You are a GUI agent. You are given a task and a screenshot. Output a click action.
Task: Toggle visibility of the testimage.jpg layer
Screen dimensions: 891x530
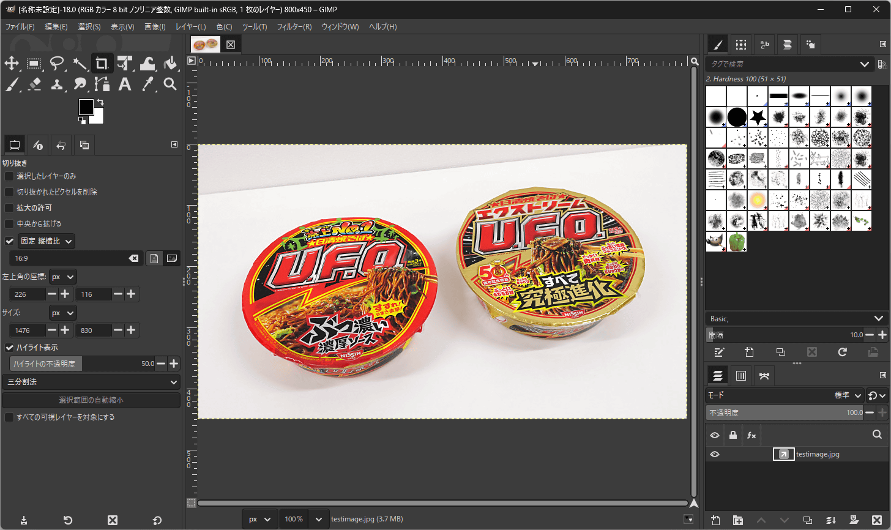(x=715, y=454)
